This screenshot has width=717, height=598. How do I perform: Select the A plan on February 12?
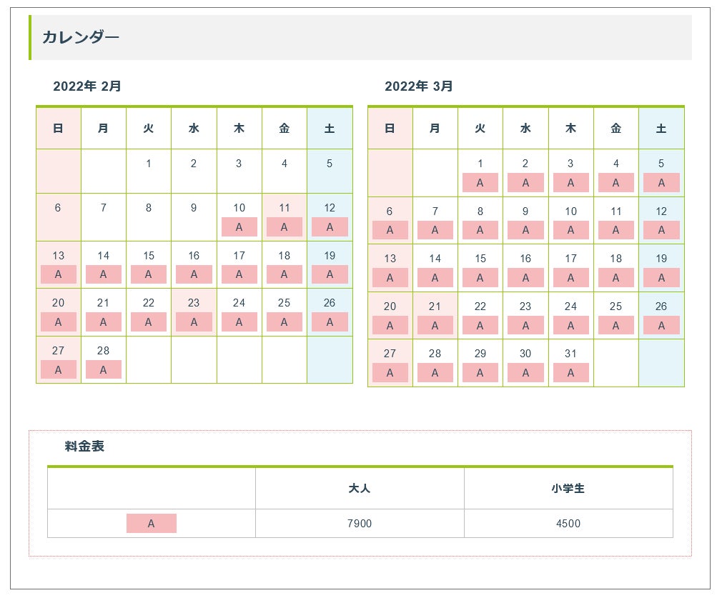coord(330,227)
